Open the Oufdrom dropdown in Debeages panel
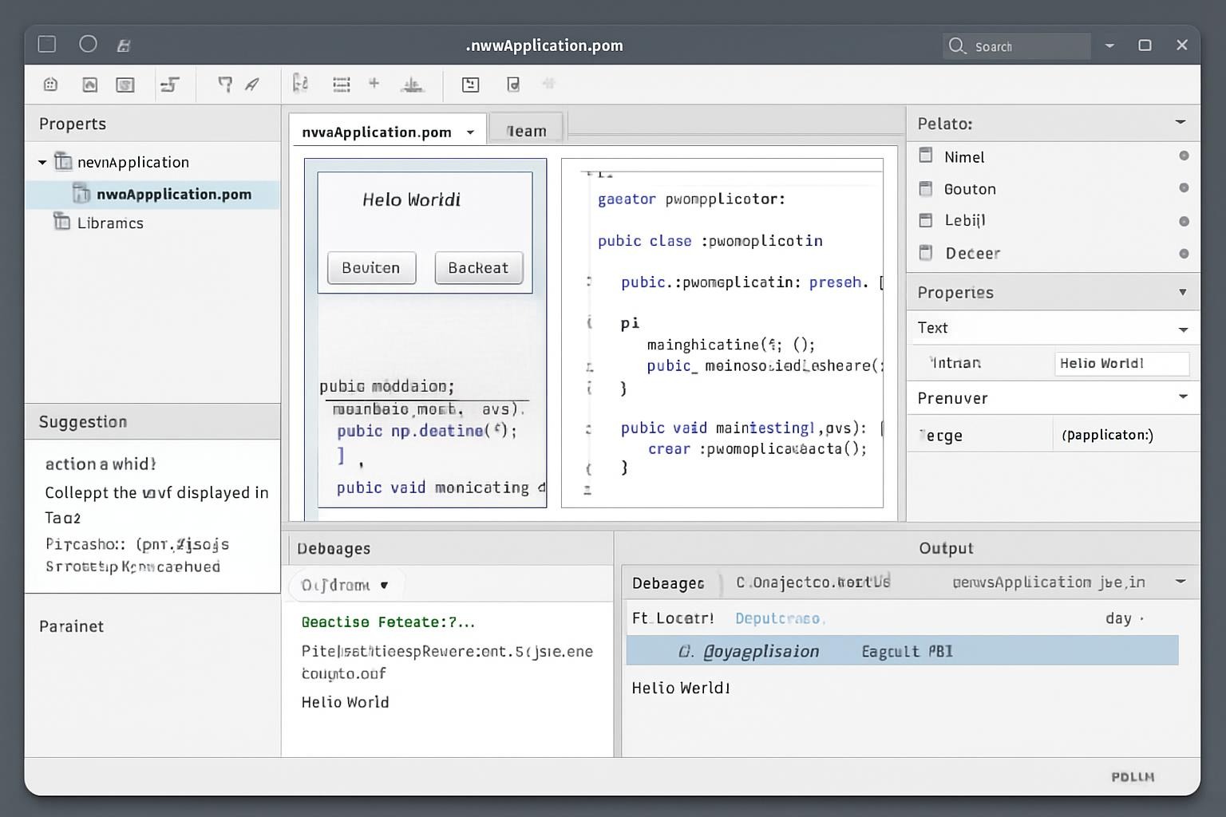Screen dimensions: 1226x817 [x=345, y=586]
